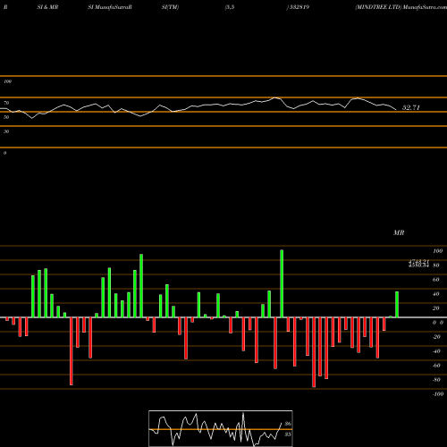447x447 pixels.
Task: Click the 'SI MunafaSutraR' header text
Action: point(110,7)
